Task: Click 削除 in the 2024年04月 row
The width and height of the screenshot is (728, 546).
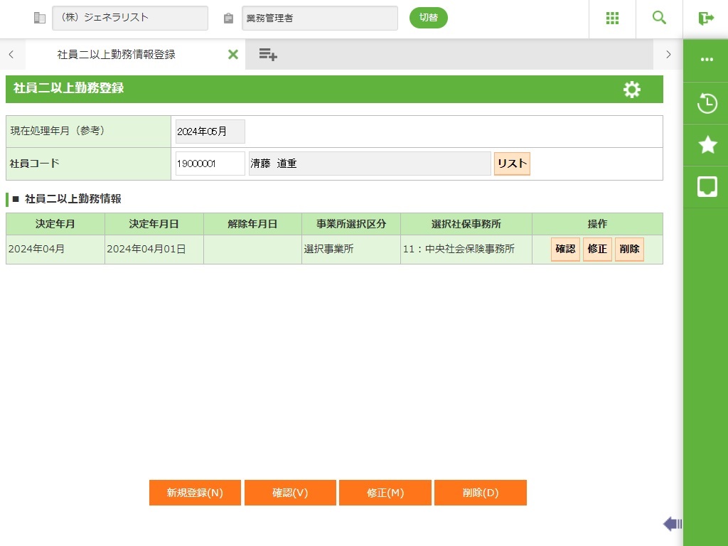Action: [629, 250]
